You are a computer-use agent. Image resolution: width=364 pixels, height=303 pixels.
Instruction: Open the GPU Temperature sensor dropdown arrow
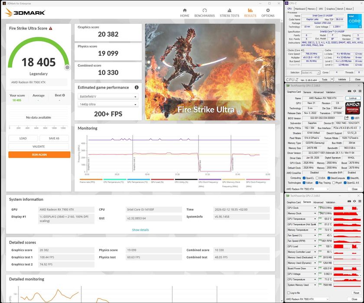(316, 219)
